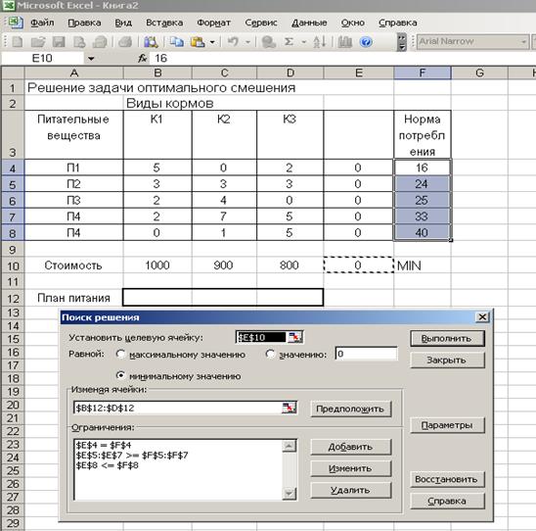The height and width of the screenshot is (531, 536).
Task: Click the Sort Ascending toolbar icon
Action: pos(319,42)
